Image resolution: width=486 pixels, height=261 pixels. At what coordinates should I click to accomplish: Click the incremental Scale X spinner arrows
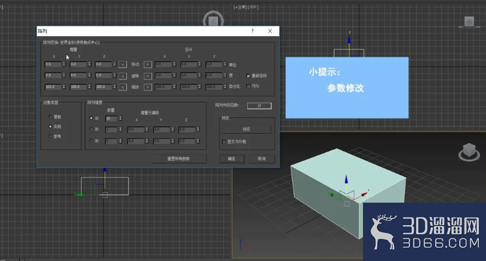click(x=64, y=87)
